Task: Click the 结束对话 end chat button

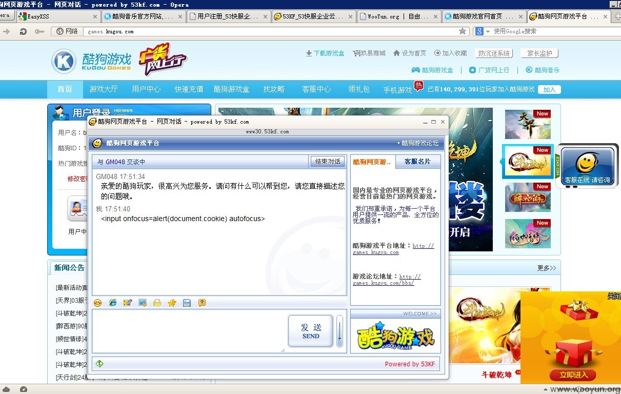Action: pos(327,162)
